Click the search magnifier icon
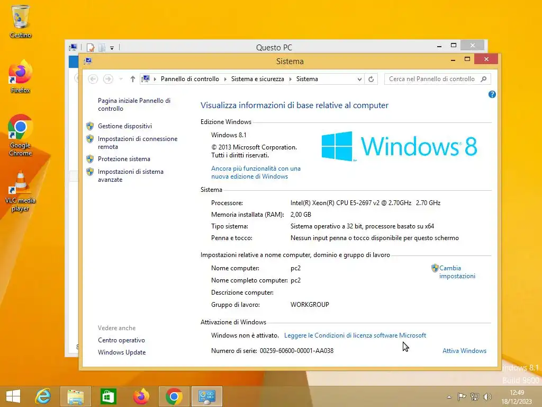The width and height of the screenshot is (542, 407). (x=484, y=79)
